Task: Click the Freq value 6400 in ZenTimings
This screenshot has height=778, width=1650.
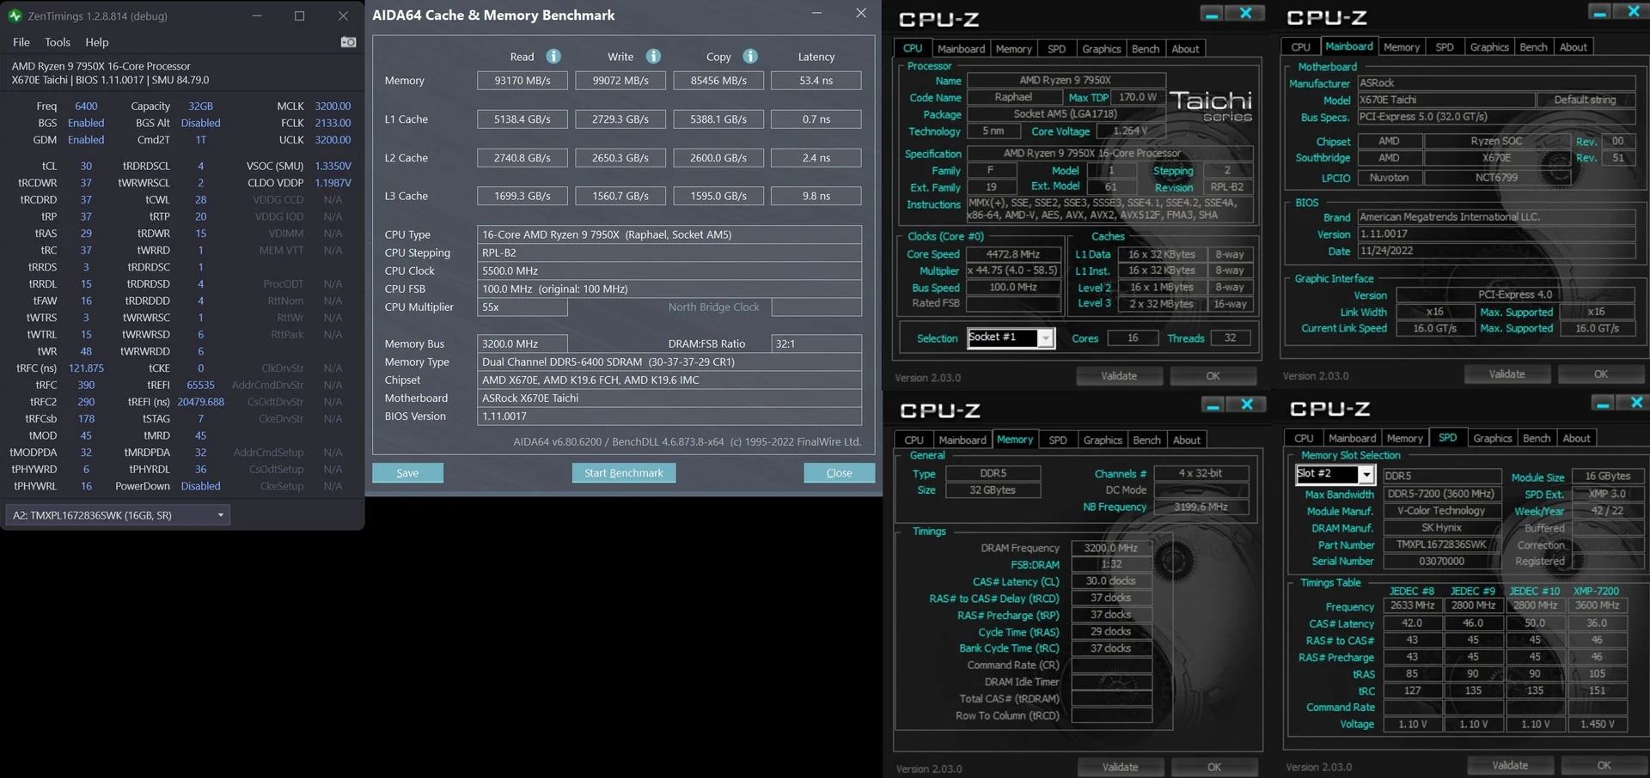Action: coord(86,106)
